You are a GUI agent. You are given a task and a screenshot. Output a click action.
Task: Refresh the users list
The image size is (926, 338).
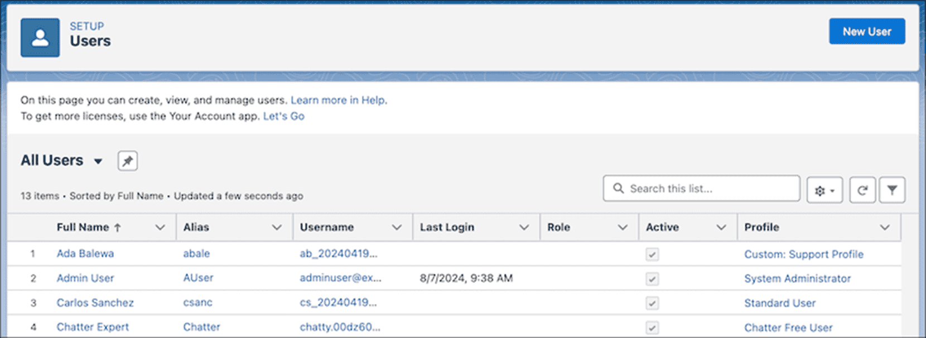click(x=862, y=190)
